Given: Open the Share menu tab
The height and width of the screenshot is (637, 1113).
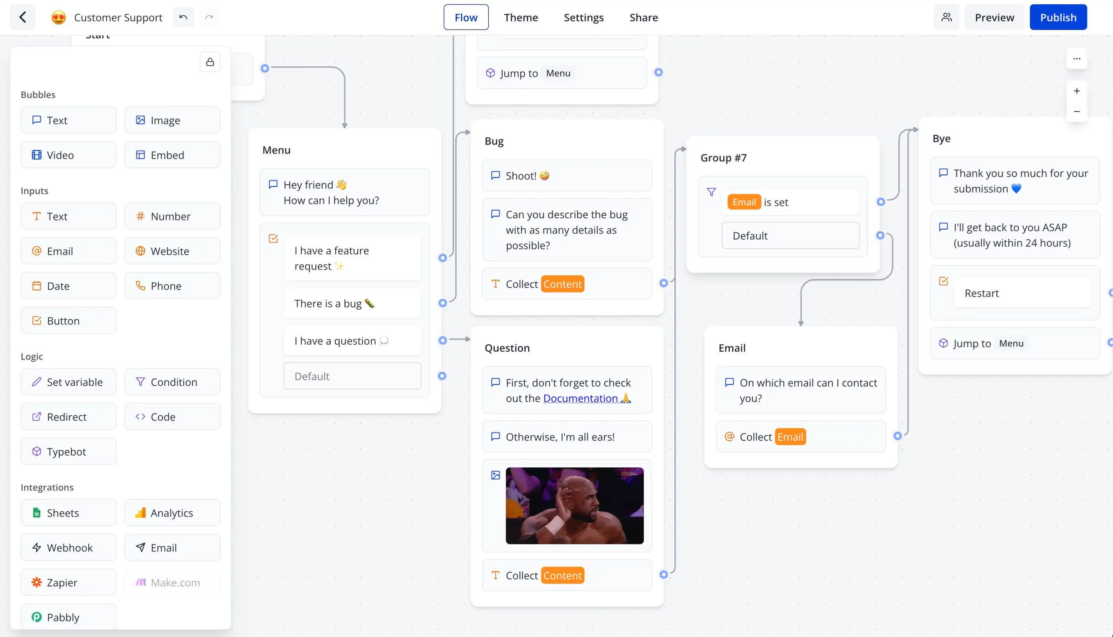Looking at the screenshot, I should (643, 17).
